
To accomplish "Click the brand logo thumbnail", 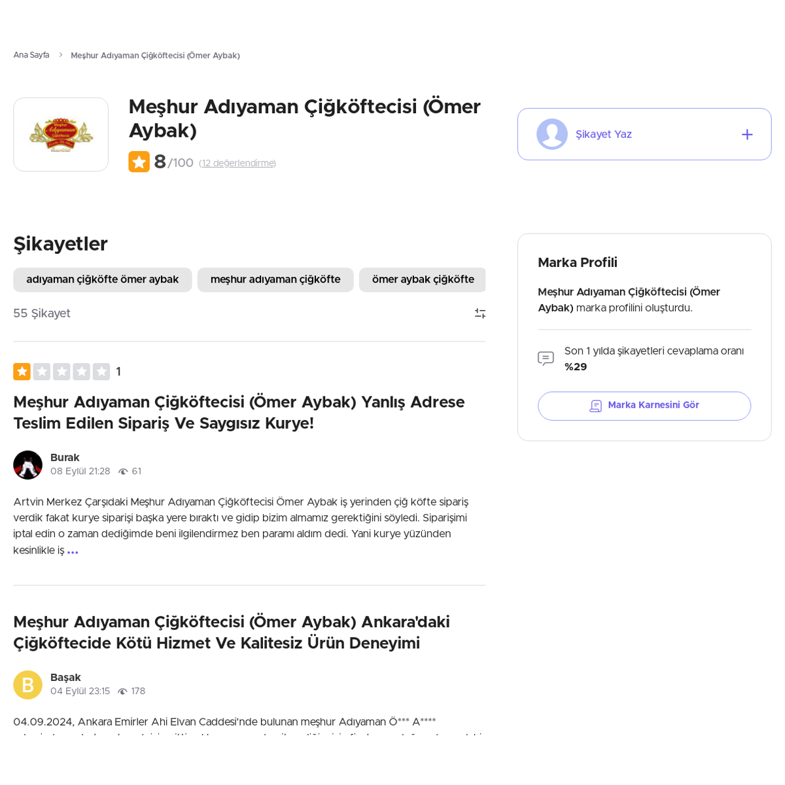I will [61, 135].
